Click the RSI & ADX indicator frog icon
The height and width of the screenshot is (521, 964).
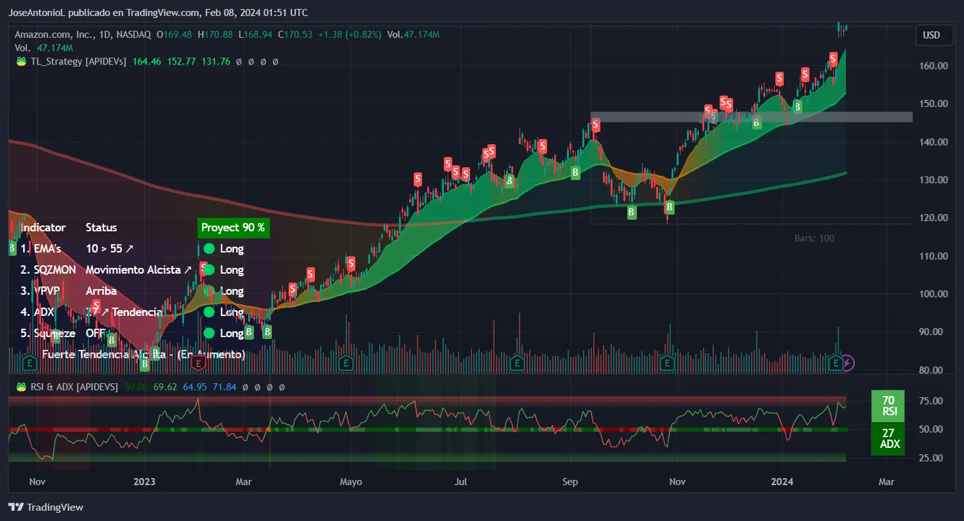tap(21, 387)
